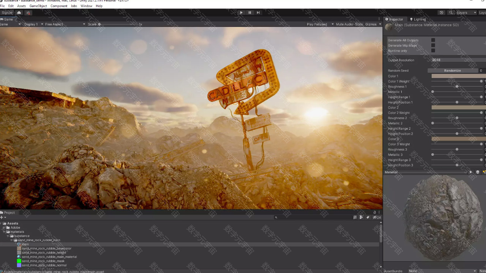Select sand_mine_rock_rubble_main_material sphere icon
The image size is (486, 273).
click(x=19, y=257)
